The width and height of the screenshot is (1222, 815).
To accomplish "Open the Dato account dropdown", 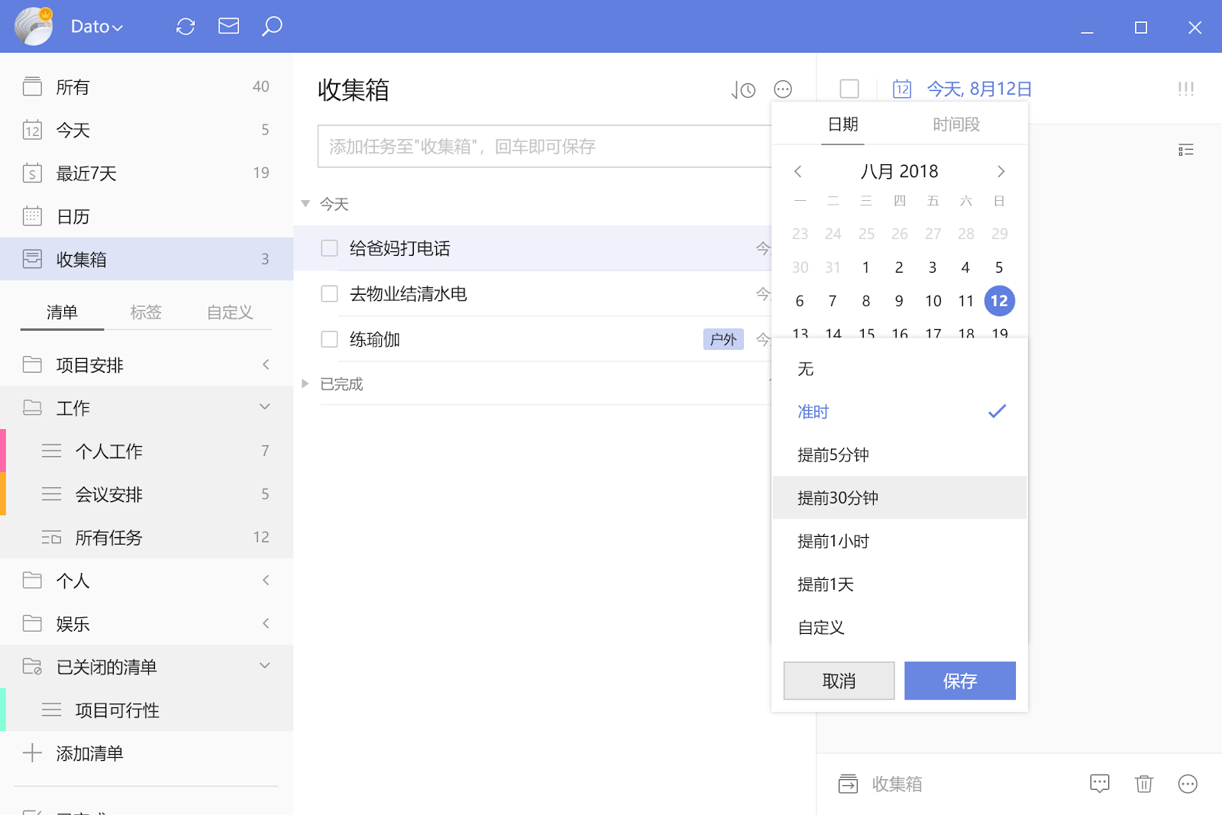I will (x=97, y=27).
